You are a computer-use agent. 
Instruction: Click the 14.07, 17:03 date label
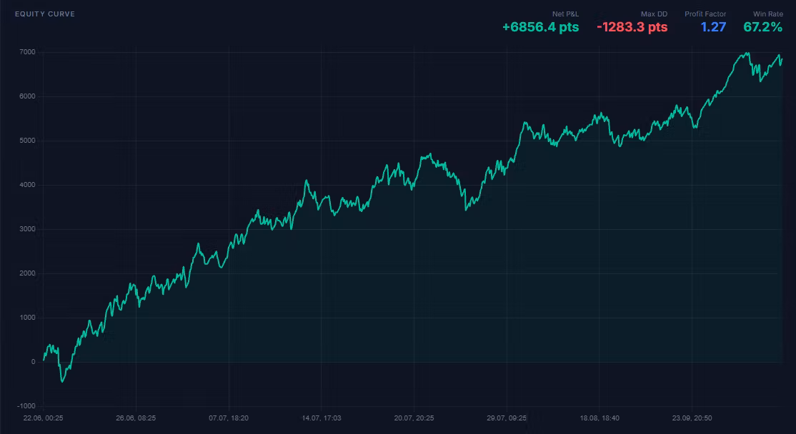tap(322, 418)
